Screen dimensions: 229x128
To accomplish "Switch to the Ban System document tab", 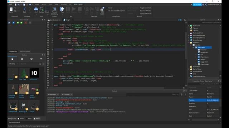I will pos(54,20).
